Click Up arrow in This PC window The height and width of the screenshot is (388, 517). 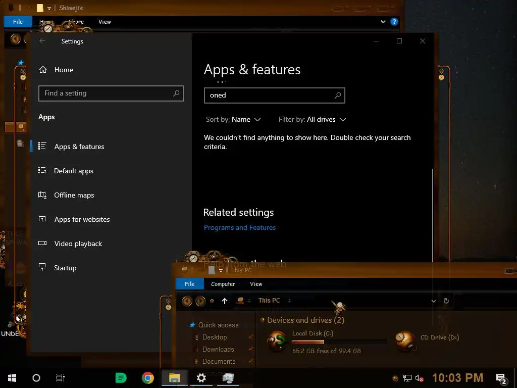point(225,301)
